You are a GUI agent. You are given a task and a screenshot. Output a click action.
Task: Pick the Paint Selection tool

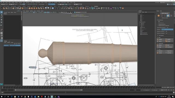pos(1,17)
